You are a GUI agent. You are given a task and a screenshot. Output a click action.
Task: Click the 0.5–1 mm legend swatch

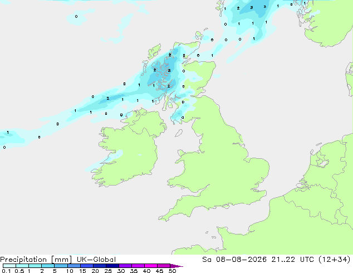coord(22,266)
